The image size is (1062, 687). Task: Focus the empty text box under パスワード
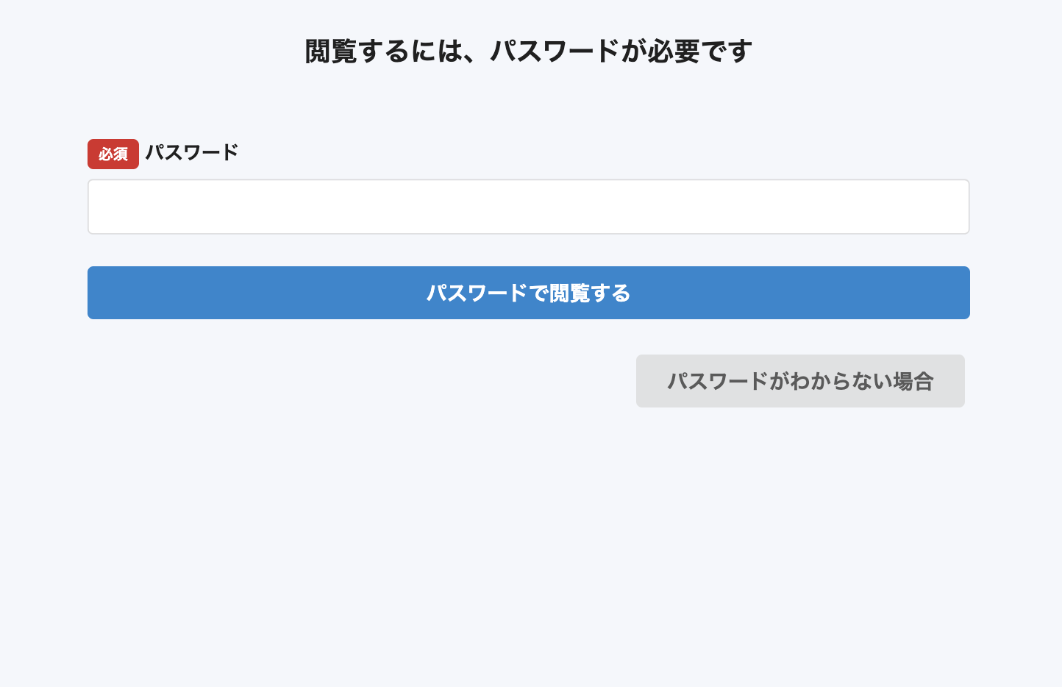(528, 207)
